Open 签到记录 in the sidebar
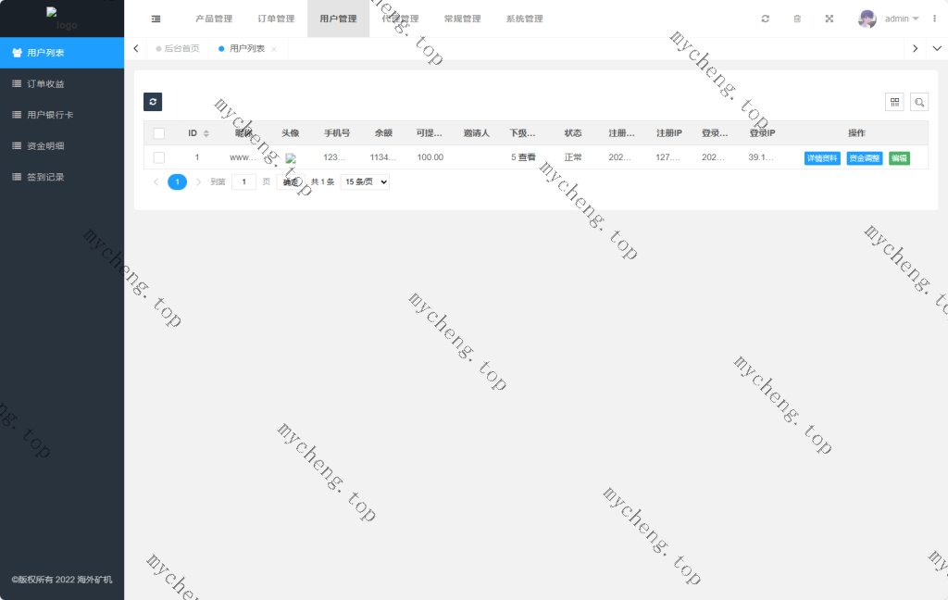Screen dimensions: 948x600 pyautogui.click(x=62, y=177)
